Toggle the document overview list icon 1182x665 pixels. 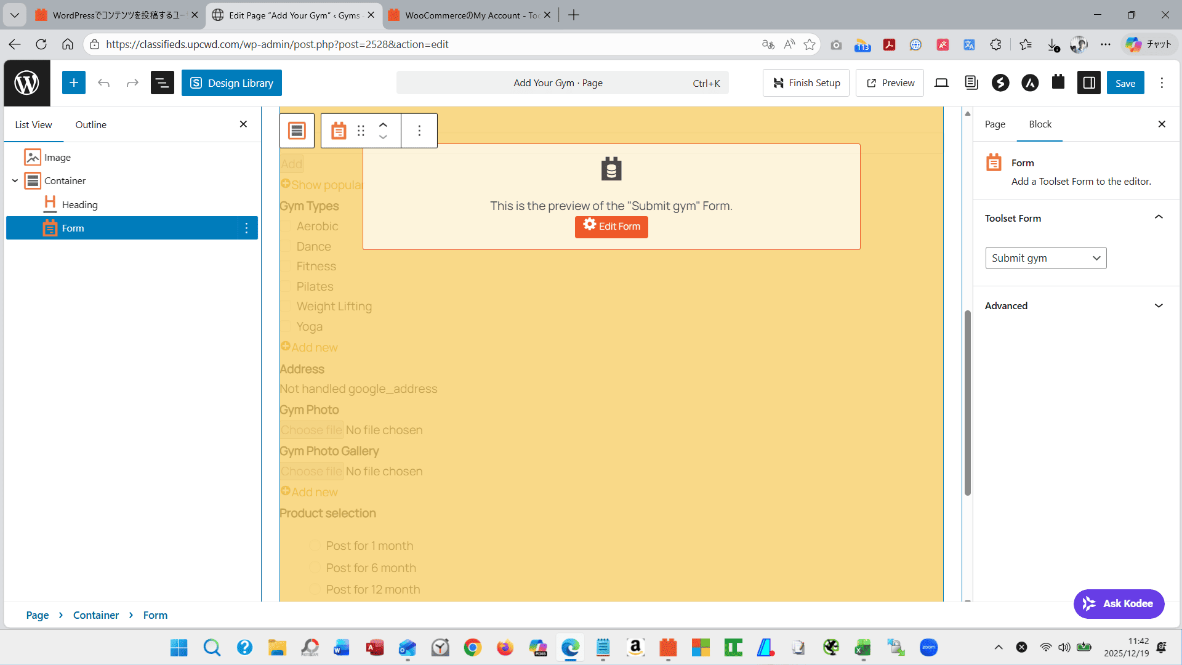coord(163,83)
